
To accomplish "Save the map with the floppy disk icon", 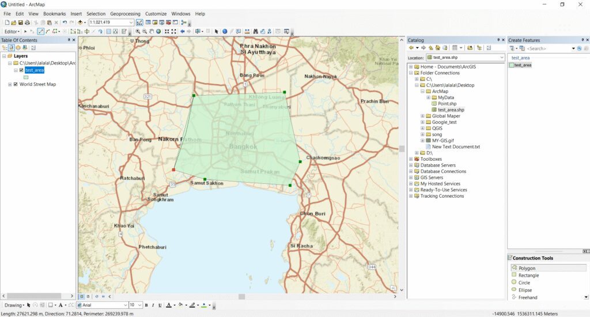I will (20, 22).
